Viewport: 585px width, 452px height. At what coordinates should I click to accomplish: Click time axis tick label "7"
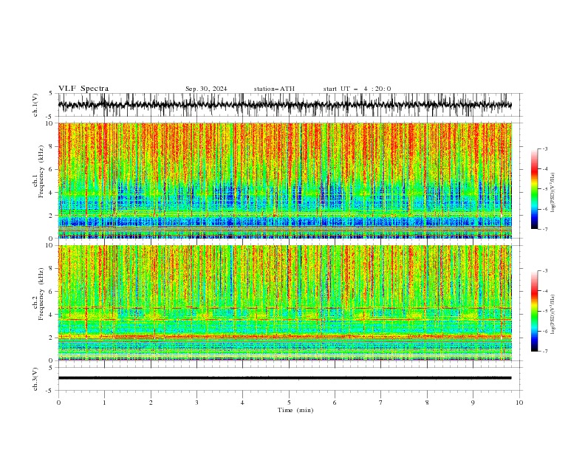[381, 403]
